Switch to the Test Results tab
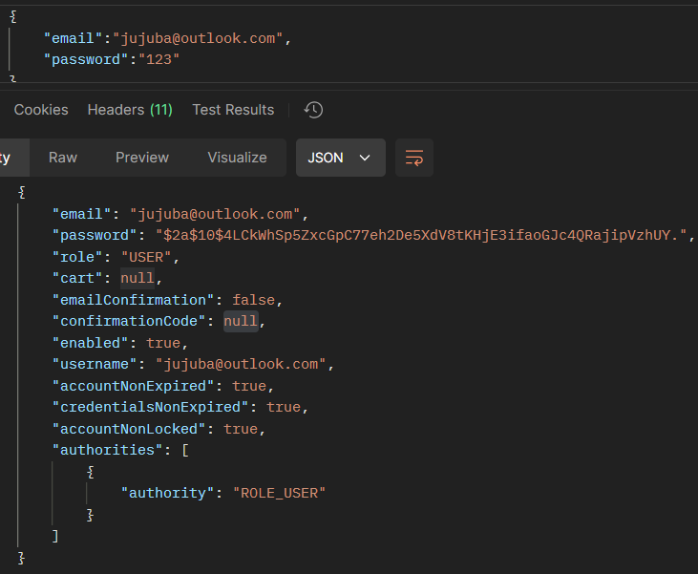The height and width of the screenshot is (574, 698). [x=233, y=110]
